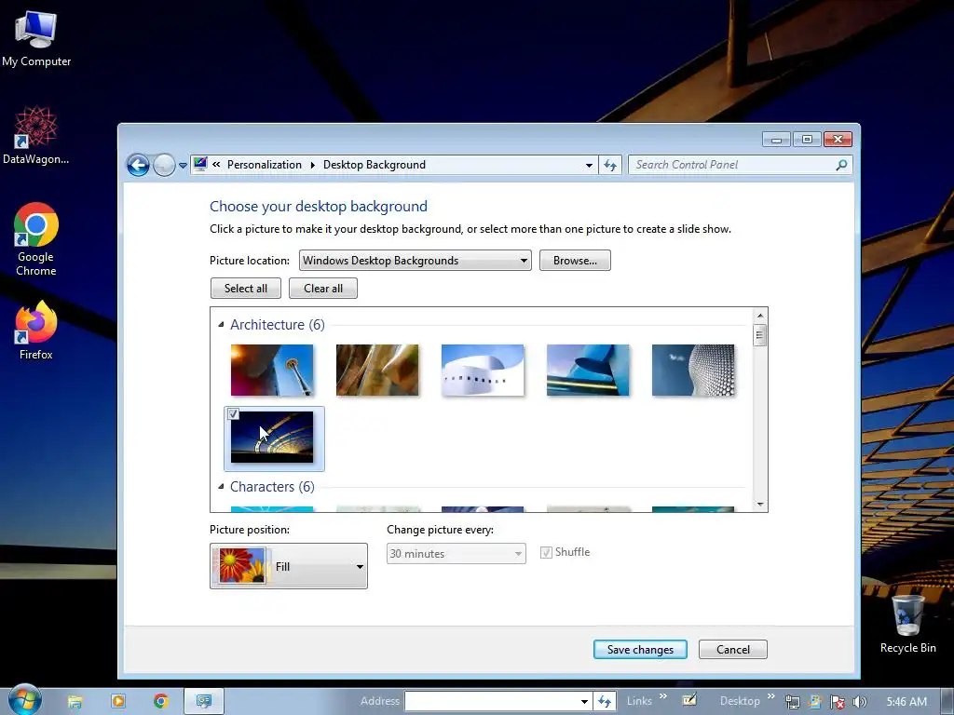Open the taskbar Address dropdown arrow
The image size is (954, 715).
tap(584, 701)
